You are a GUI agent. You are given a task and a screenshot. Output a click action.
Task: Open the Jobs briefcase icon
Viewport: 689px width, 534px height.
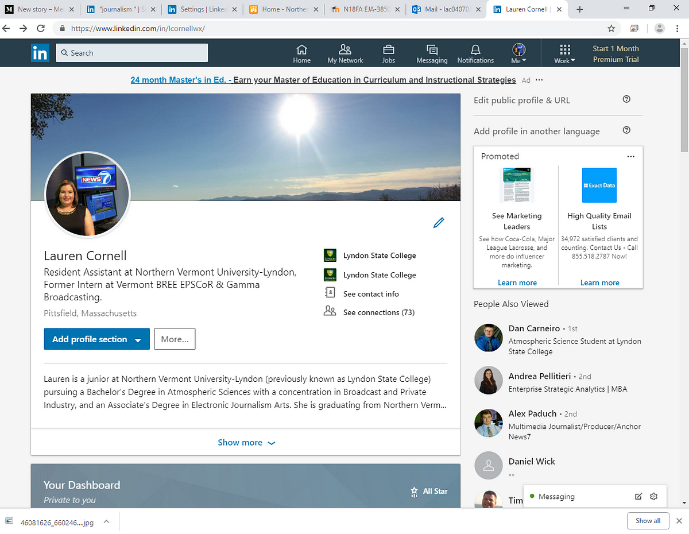[x=389, y=54]
